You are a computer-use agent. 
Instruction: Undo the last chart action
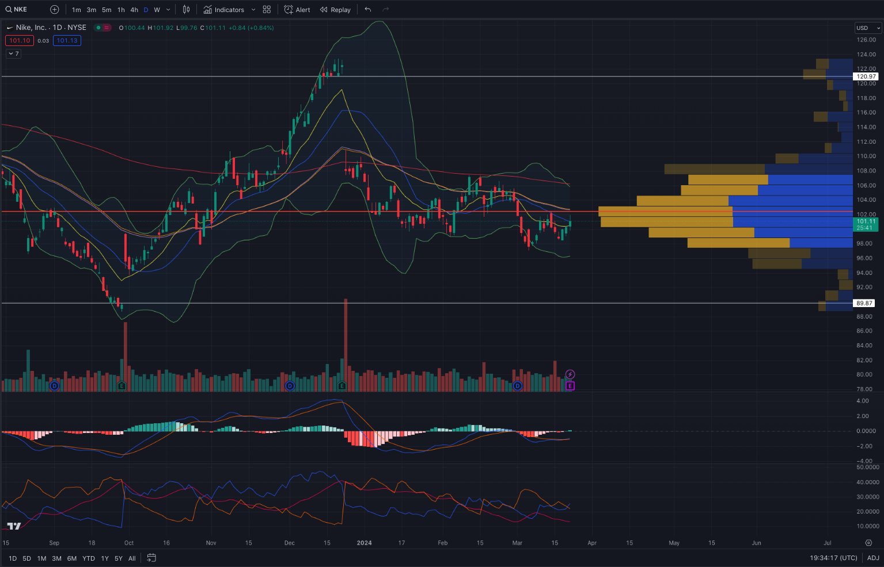tap(368, 9)
